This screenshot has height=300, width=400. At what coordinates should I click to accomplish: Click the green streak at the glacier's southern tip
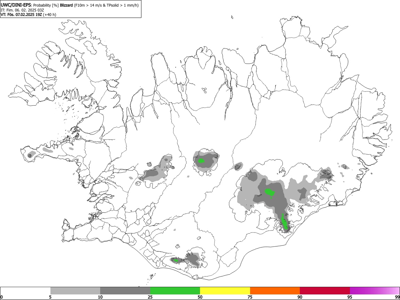tap(284, 222)
